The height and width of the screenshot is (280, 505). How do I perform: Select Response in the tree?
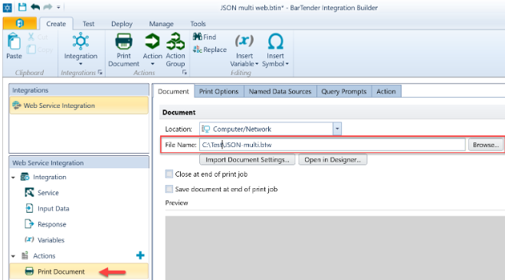coord(51,224)
